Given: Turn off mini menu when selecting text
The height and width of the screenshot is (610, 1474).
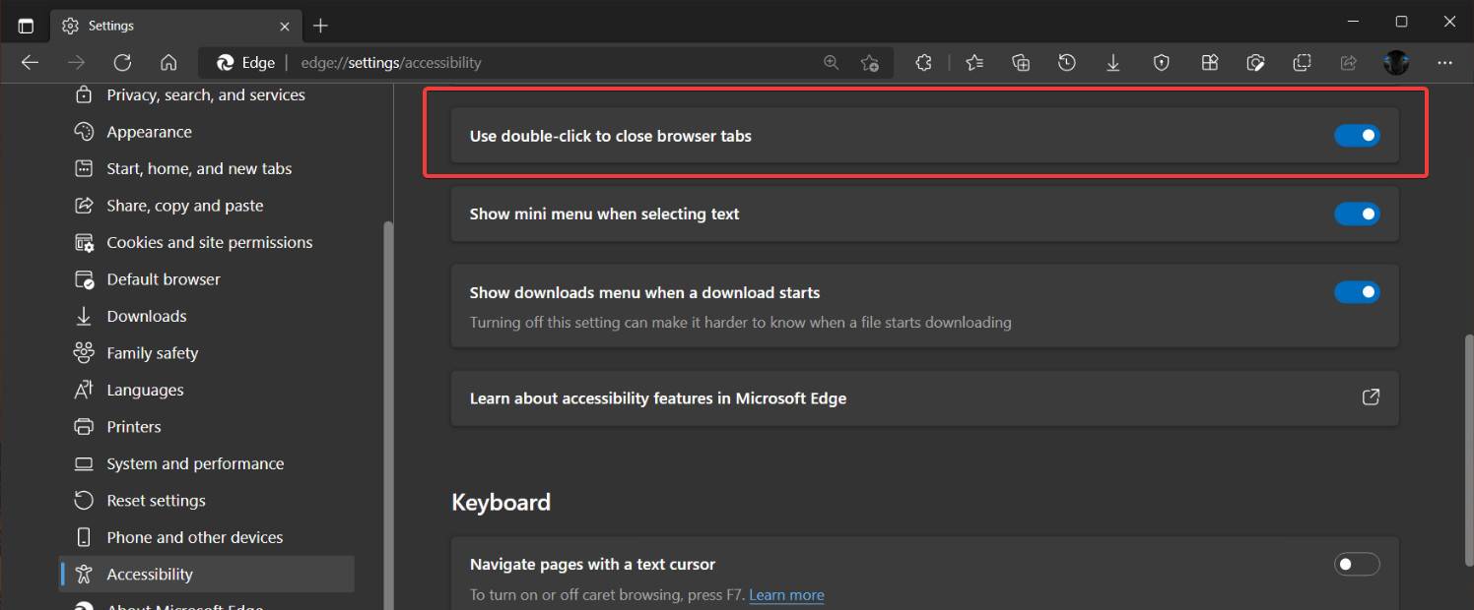Looking at the screenshot, I should 1357,213.
